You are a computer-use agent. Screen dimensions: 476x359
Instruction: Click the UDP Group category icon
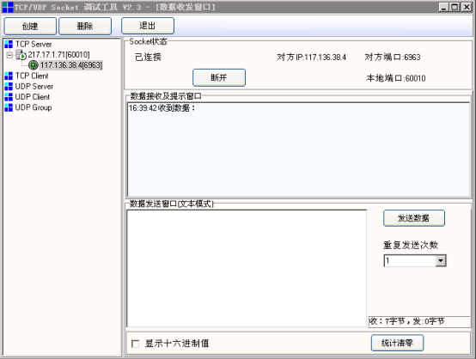(9, 107)
